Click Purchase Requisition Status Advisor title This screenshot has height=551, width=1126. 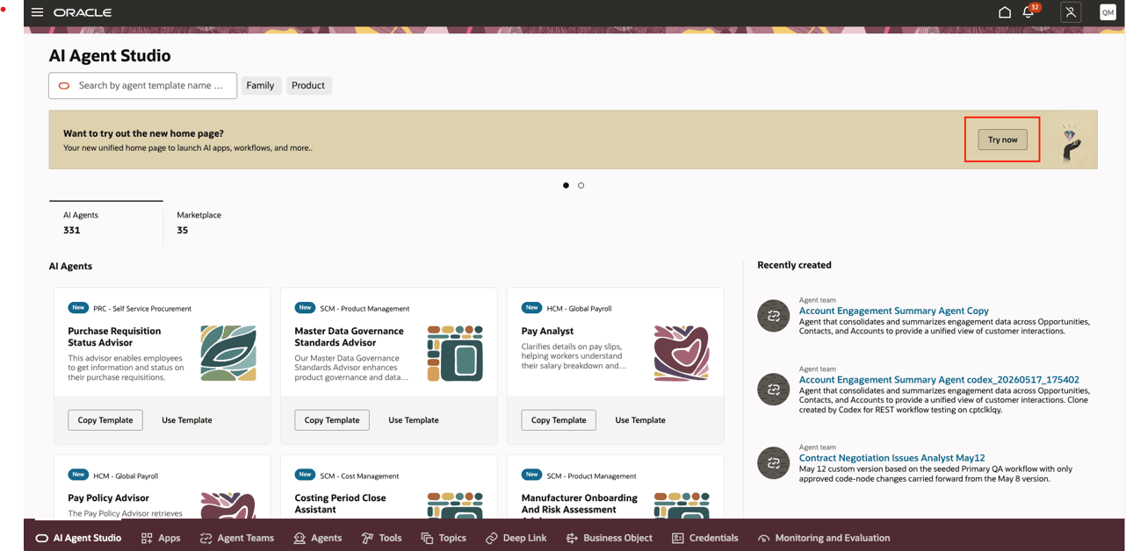pos(114,337)
